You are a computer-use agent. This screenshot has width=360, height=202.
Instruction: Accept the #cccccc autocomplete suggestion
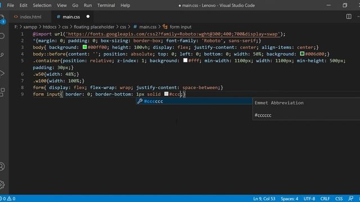pyautogui.click(x=194, y=101)
